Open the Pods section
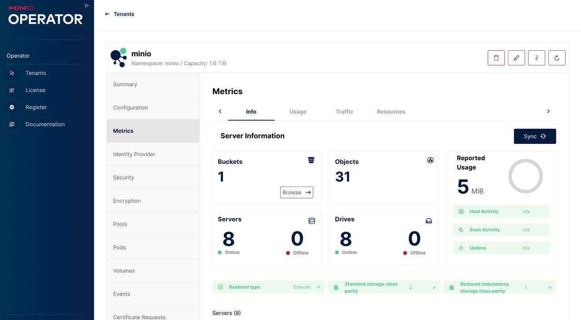Screen dimensions: 581x320 coord(153,247)
